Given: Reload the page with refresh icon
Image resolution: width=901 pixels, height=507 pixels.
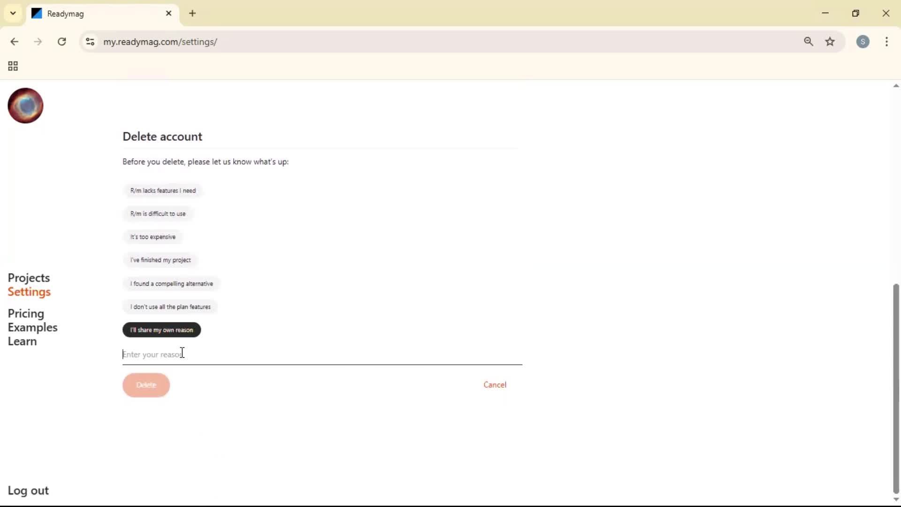Looking at the screenshot, I should coord(61,42).
